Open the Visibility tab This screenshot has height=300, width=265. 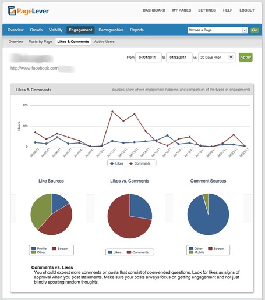tap(56, 30)
